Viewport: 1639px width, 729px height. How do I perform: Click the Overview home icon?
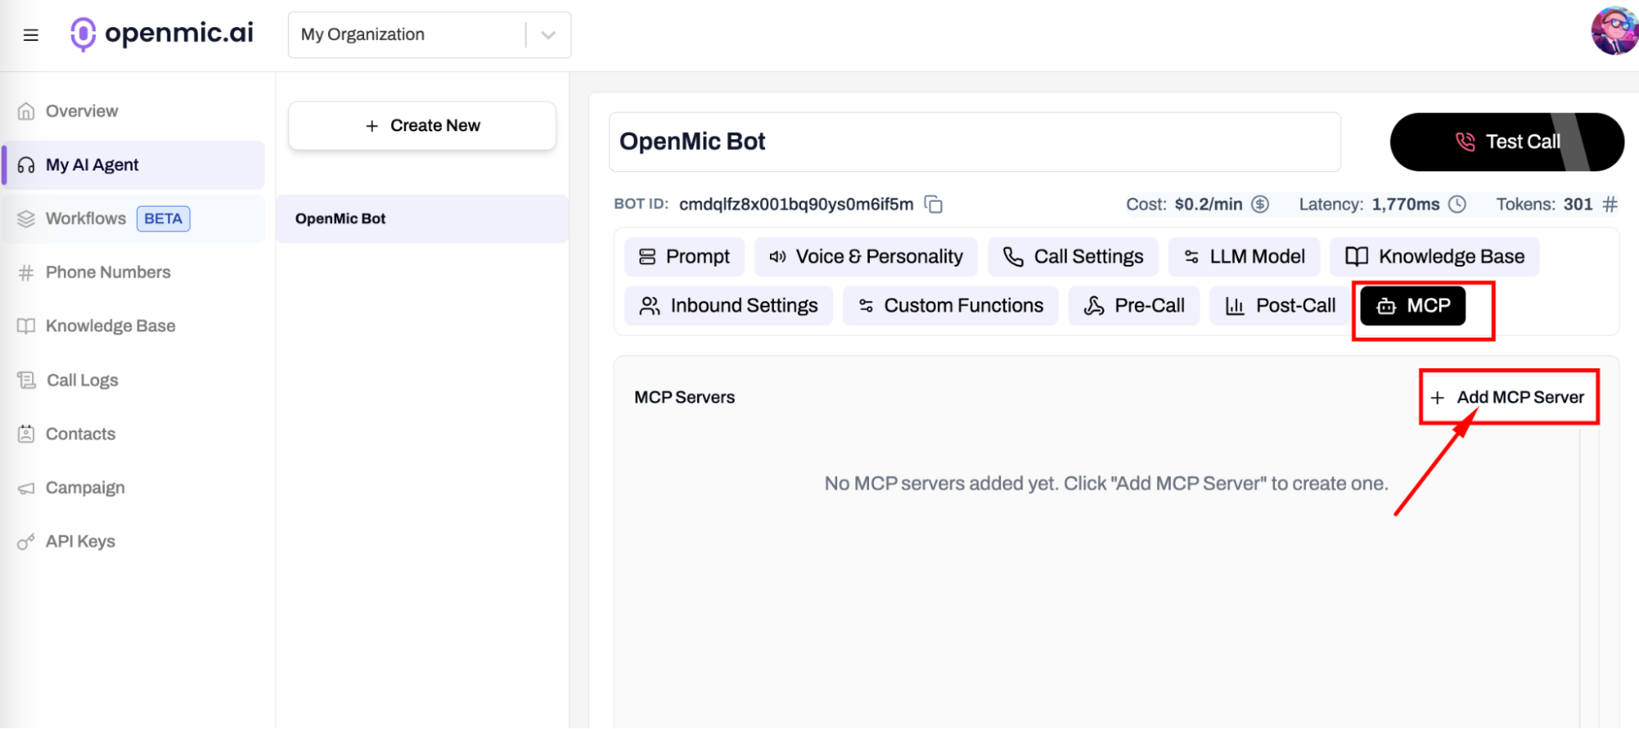(x=26, y=111)
